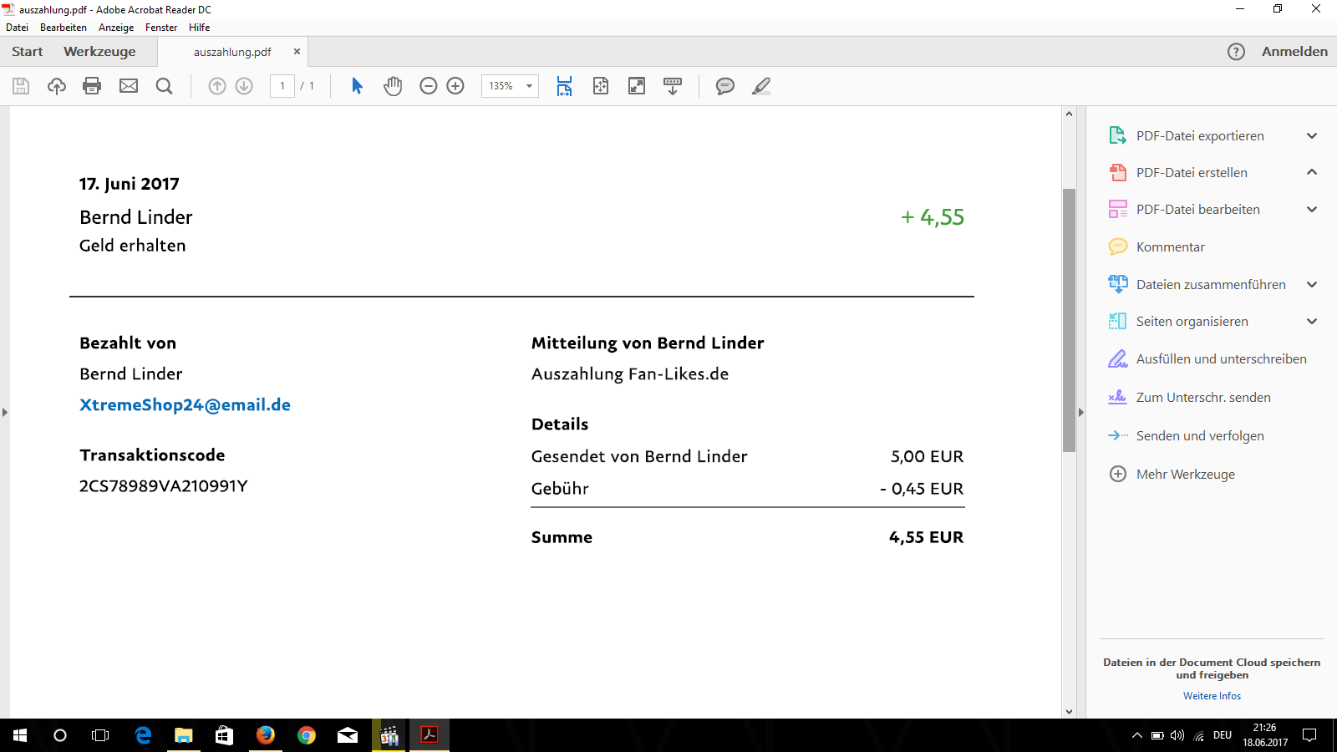Click the print icon in toolbar
Viewport: 1337px width, 752px height.
(x=92, y=86)
